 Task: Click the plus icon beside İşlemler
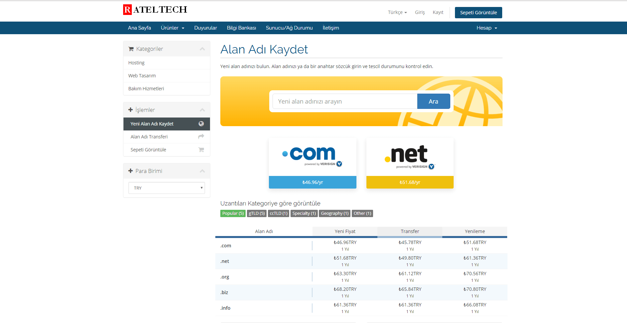130,110
